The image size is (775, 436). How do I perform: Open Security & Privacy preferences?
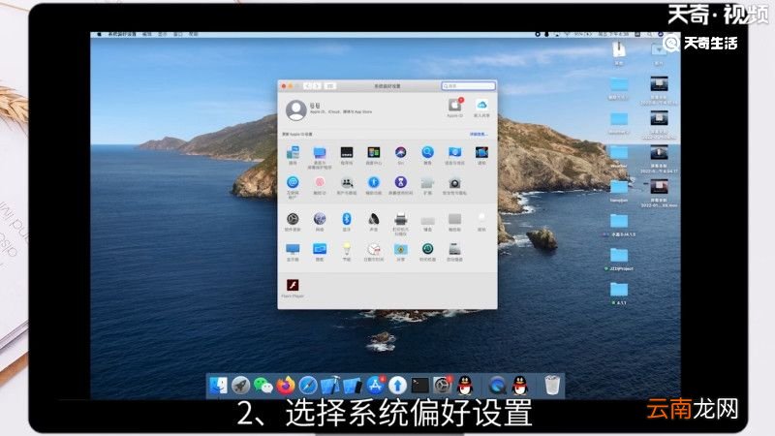pyautogui.click(x=454, y=183)
